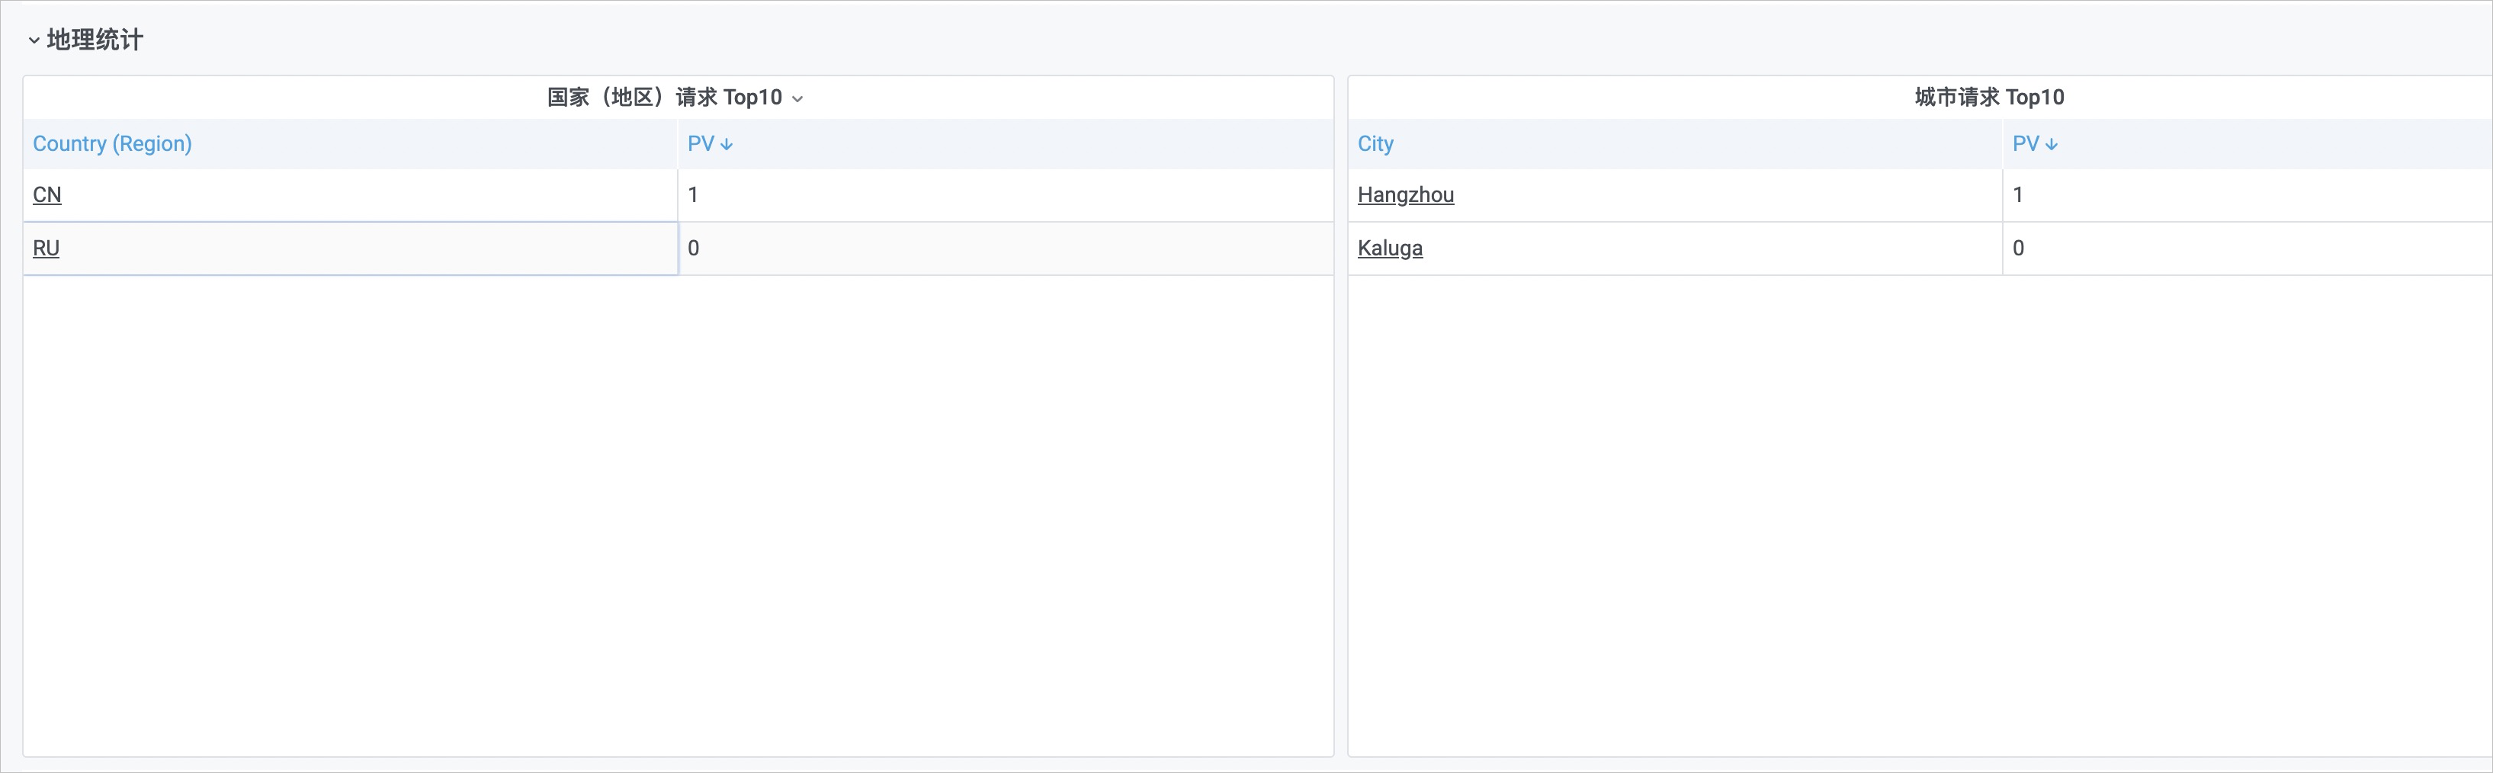Click the 城市请求 Top10 panel title
Screen dimensions: 2493x773
[1989, 97]
